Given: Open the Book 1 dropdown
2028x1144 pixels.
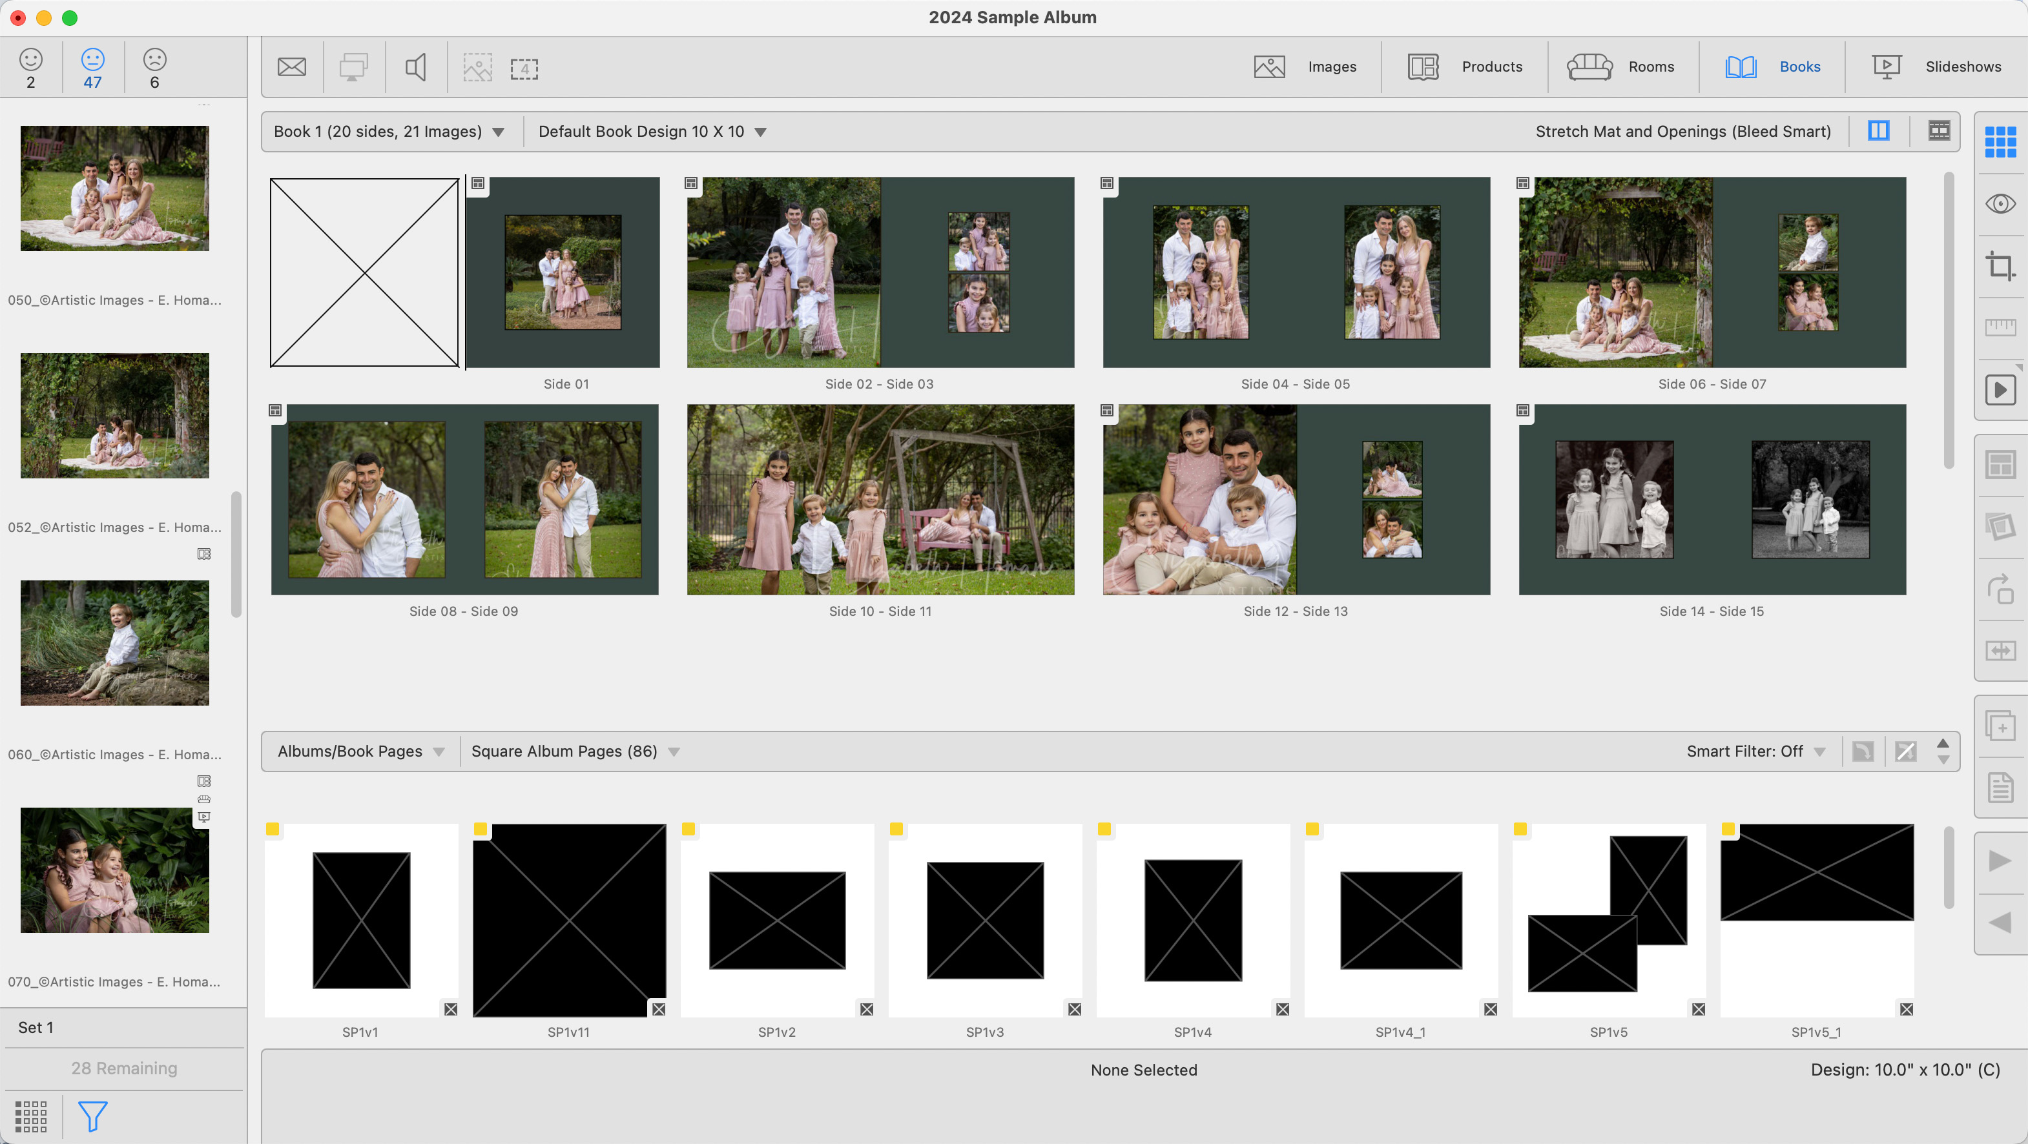Looking at the screenshot, I should point(389,132).
